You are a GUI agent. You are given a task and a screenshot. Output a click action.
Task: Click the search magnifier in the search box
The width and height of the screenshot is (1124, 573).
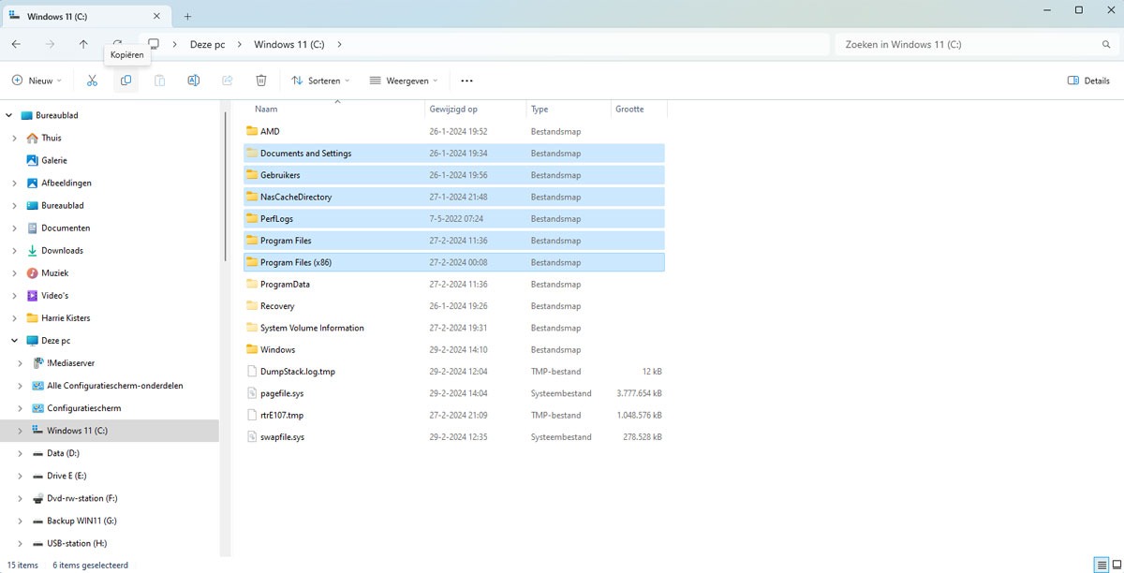click(1106, 43)
